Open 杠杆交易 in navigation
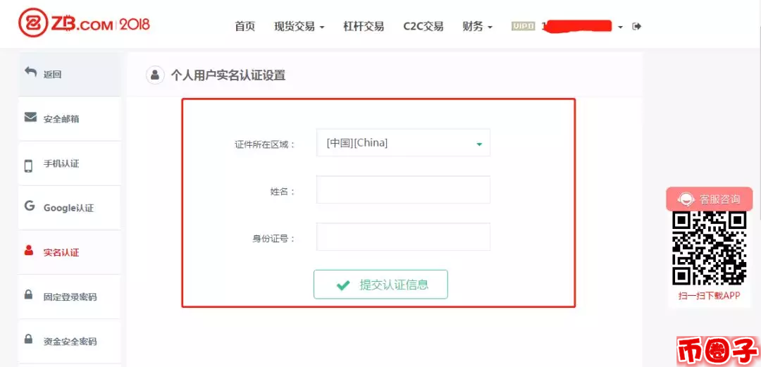This screenshot has width=761, height=367. (364, 27)
